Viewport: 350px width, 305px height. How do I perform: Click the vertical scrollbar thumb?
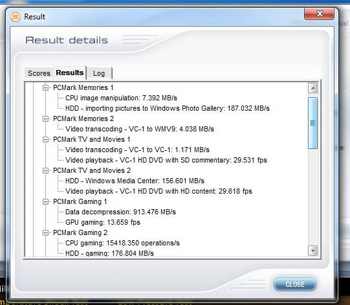[312, 123]
